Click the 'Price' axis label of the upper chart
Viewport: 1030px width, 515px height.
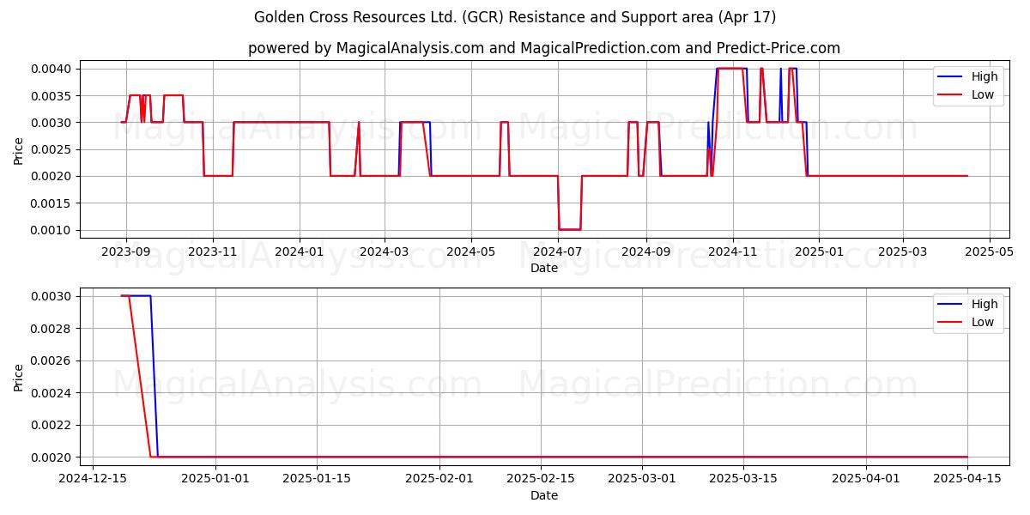click(19, 149)
